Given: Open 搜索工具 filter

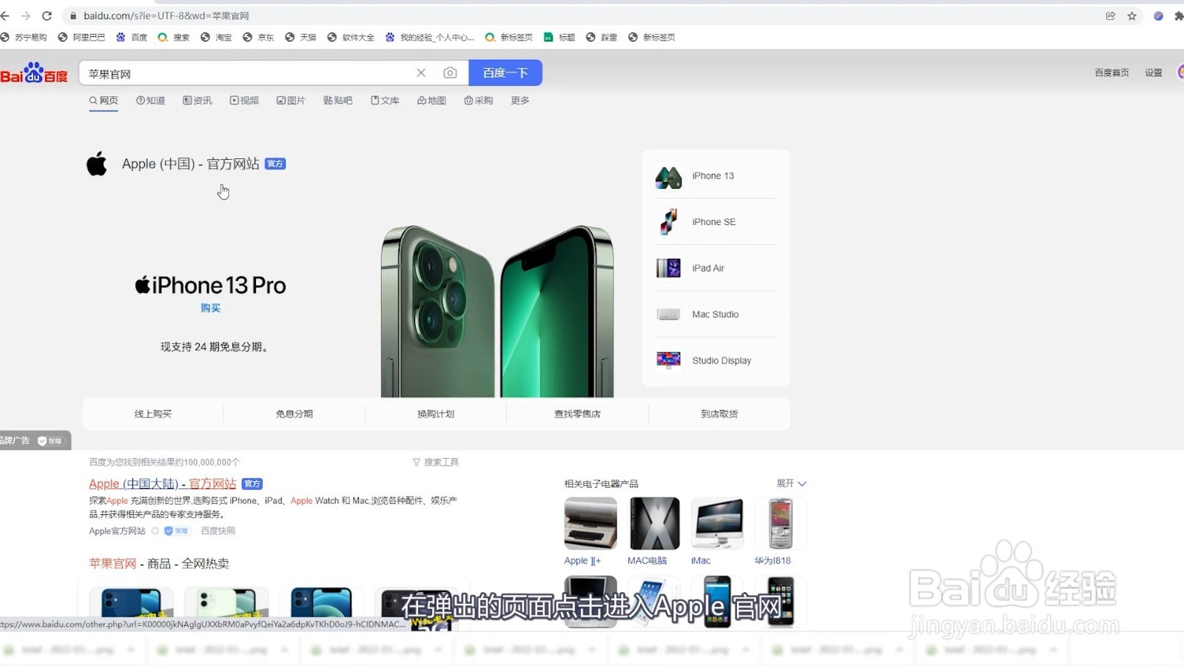Looking at the screenshot, I should (436, 462).
